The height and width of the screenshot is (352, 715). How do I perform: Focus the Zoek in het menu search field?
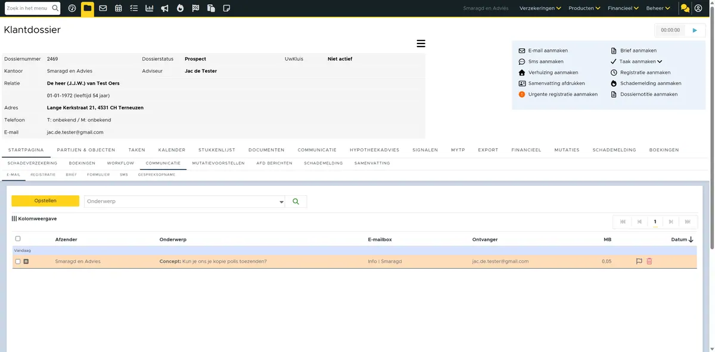click(x=27, y=8)
